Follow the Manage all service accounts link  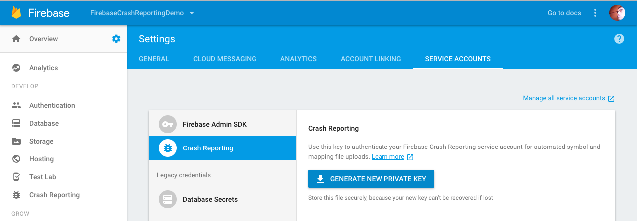[564, 98]
